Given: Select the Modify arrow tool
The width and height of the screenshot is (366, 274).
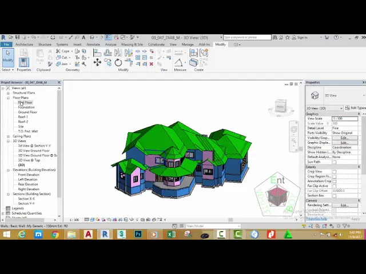Looking at the screenshot, I should pyautogui.click(x=8, y=57).
